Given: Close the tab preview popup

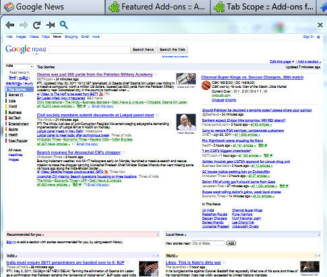Looking at the screenshot, I should coord(320,25).
